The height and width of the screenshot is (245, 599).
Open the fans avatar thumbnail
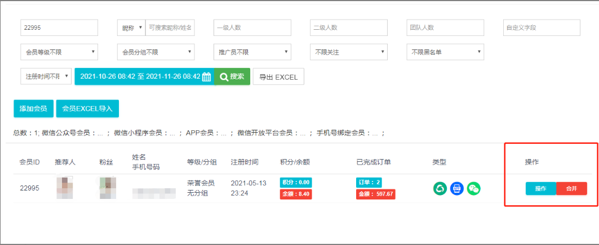107,189
